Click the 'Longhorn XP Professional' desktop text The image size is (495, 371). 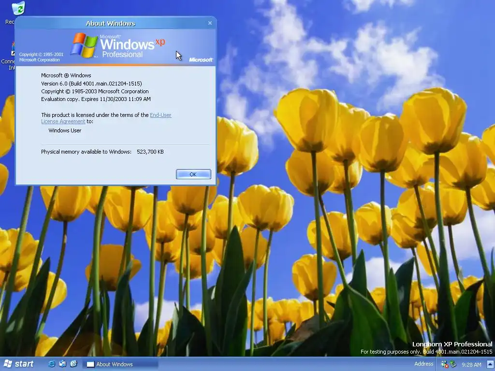pyautogui.click(x=452, y=344)
